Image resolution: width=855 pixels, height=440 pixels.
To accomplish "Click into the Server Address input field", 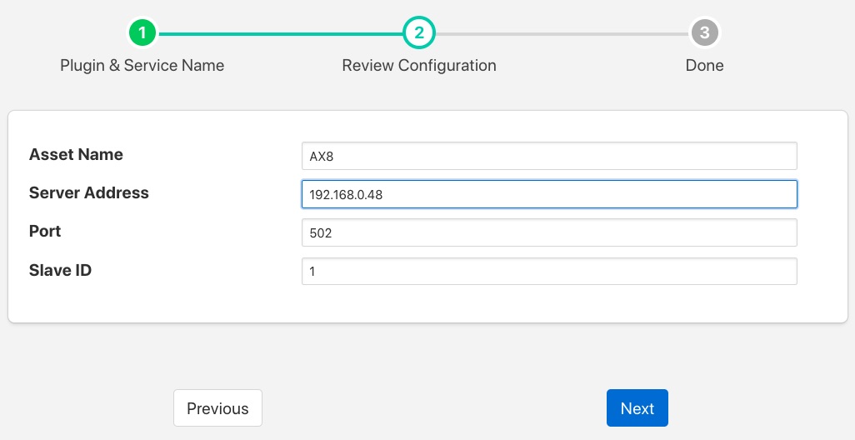I will click(548, 194).
